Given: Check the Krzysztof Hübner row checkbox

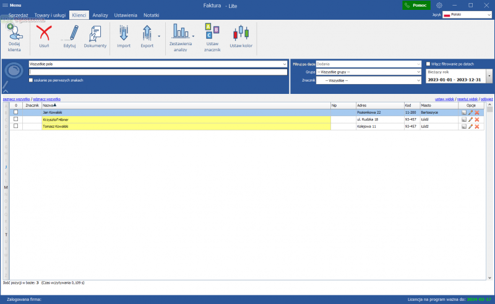Looking at the screenshot, I should click(16, 119).
